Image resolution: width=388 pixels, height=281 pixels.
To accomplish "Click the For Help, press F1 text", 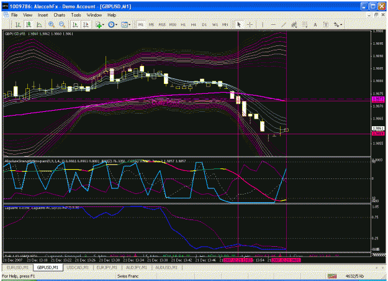I will click(x=18, y=276).
